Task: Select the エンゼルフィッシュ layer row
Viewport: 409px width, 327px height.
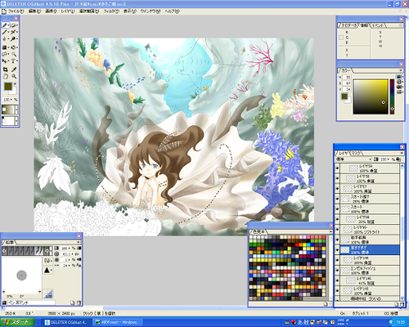Action: (x=370, y=271)
